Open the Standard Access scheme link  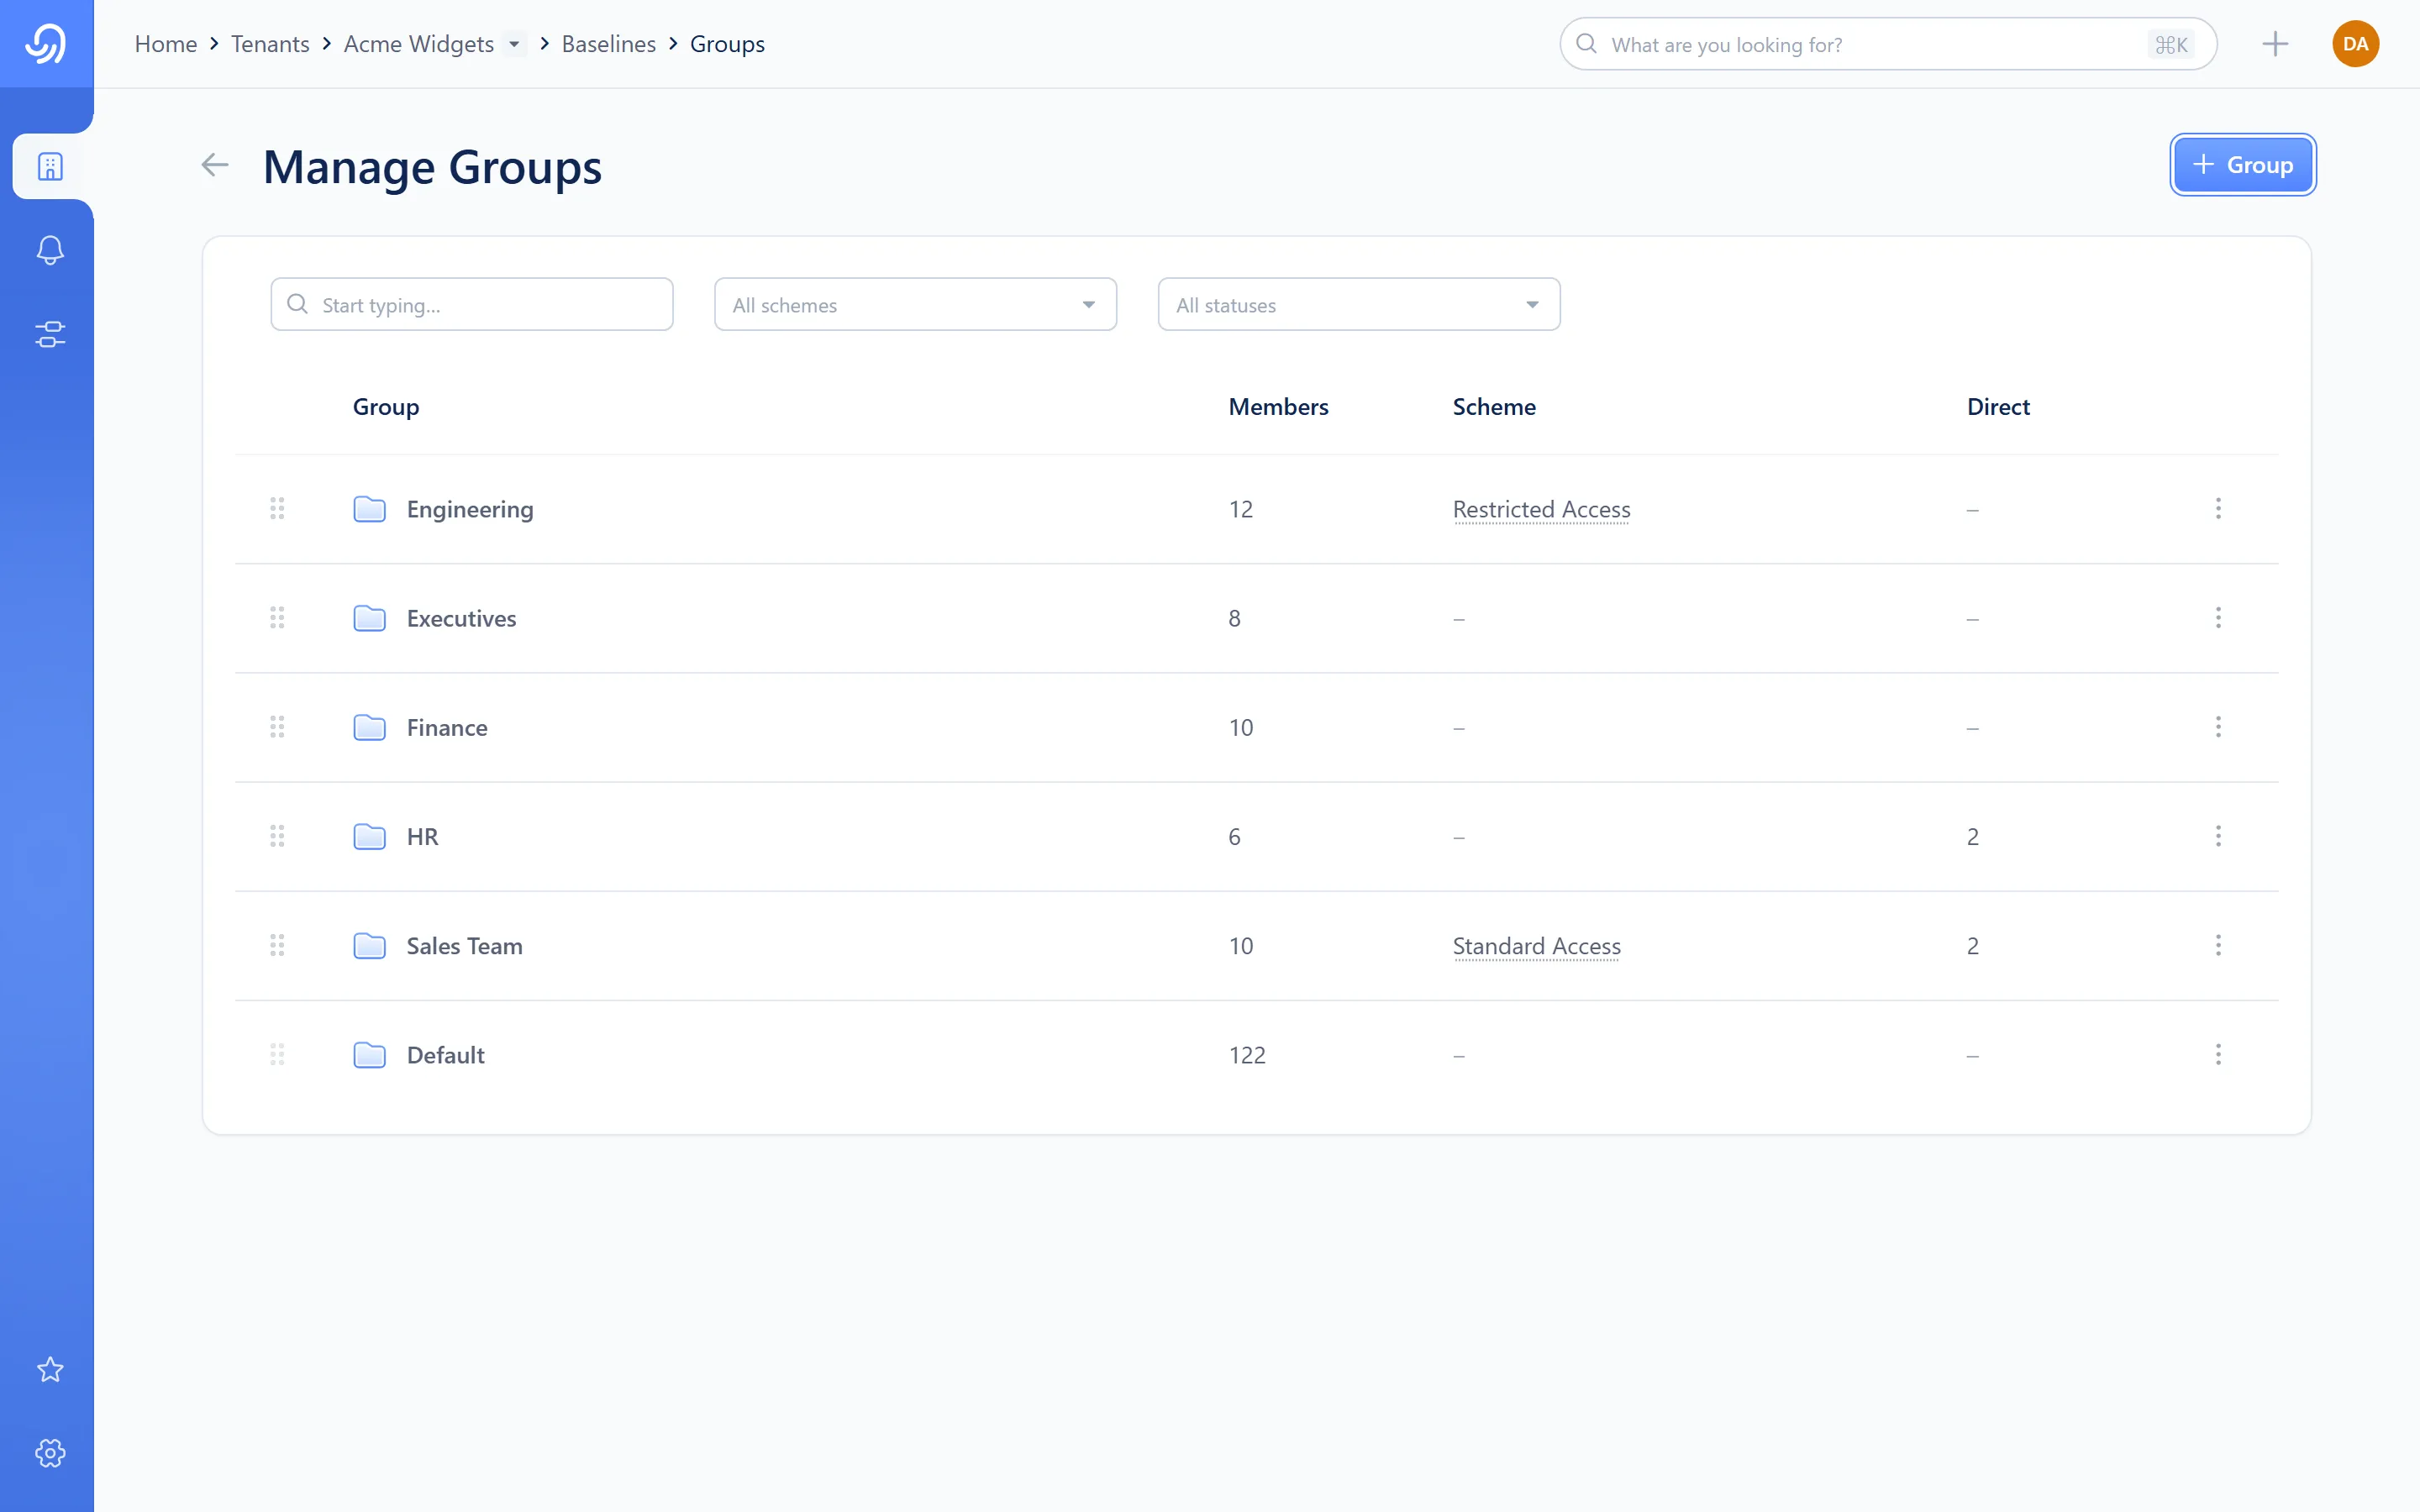(x=1536, y=946)
